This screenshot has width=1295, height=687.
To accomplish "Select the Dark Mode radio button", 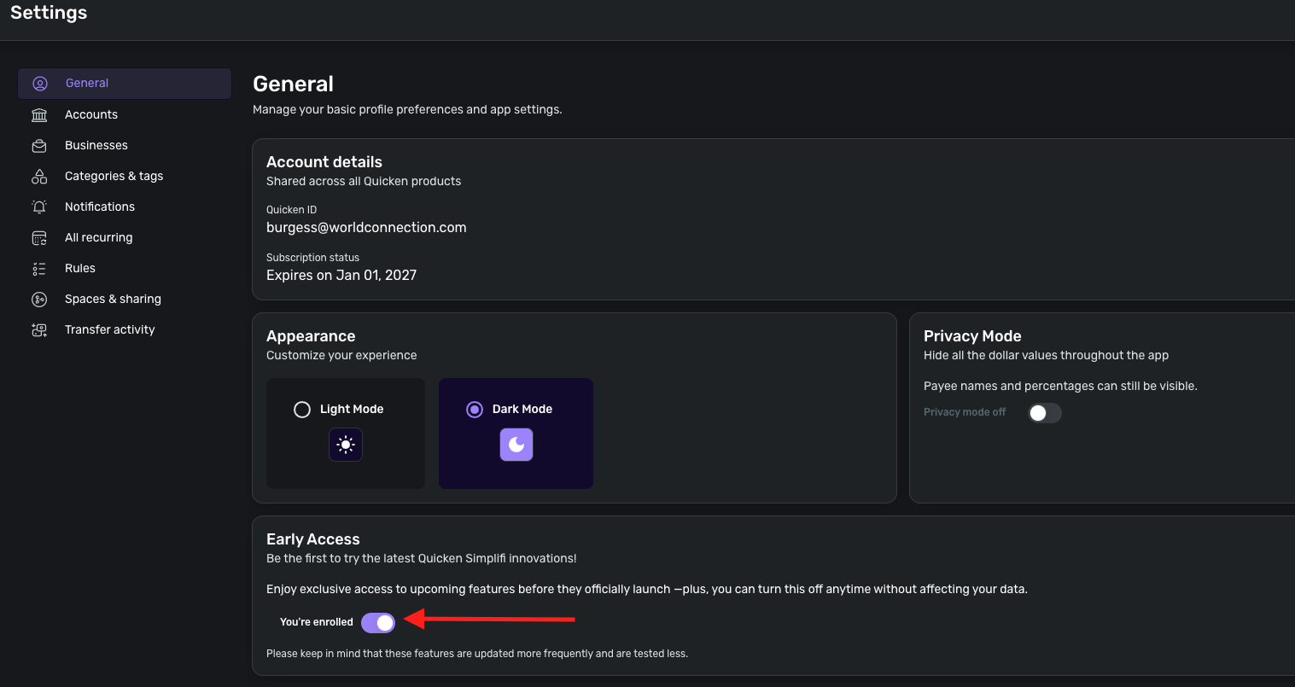I will coord(475,410).
